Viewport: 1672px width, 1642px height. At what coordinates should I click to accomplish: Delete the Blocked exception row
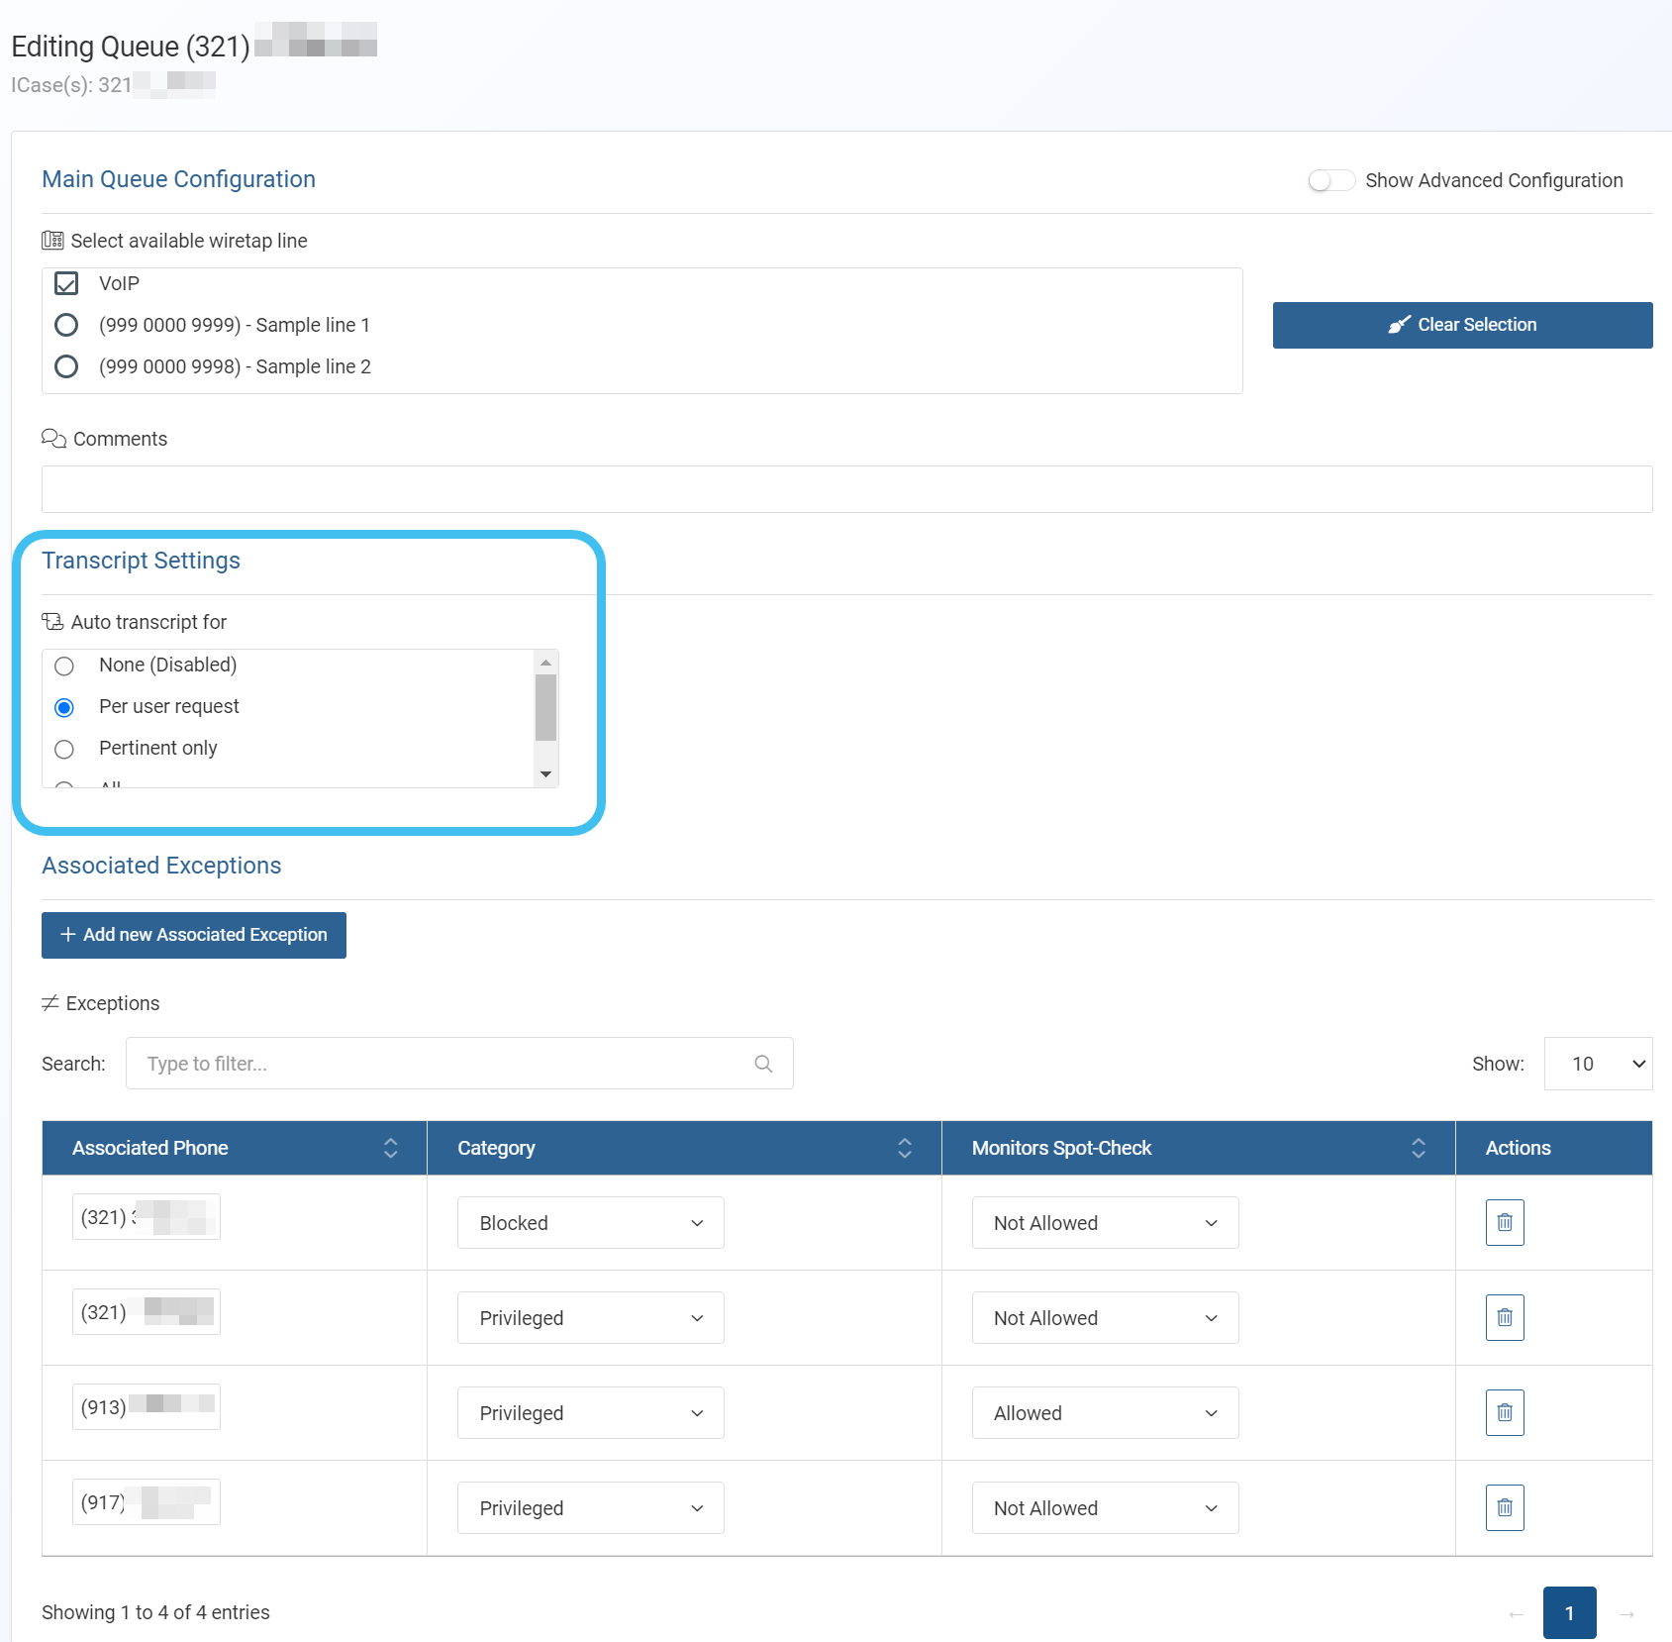pyautogui.click(x=1504, y=1222)
